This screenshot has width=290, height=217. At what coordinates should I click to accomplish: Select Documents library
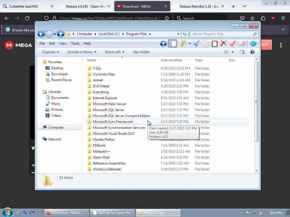(x=60, y=98)
